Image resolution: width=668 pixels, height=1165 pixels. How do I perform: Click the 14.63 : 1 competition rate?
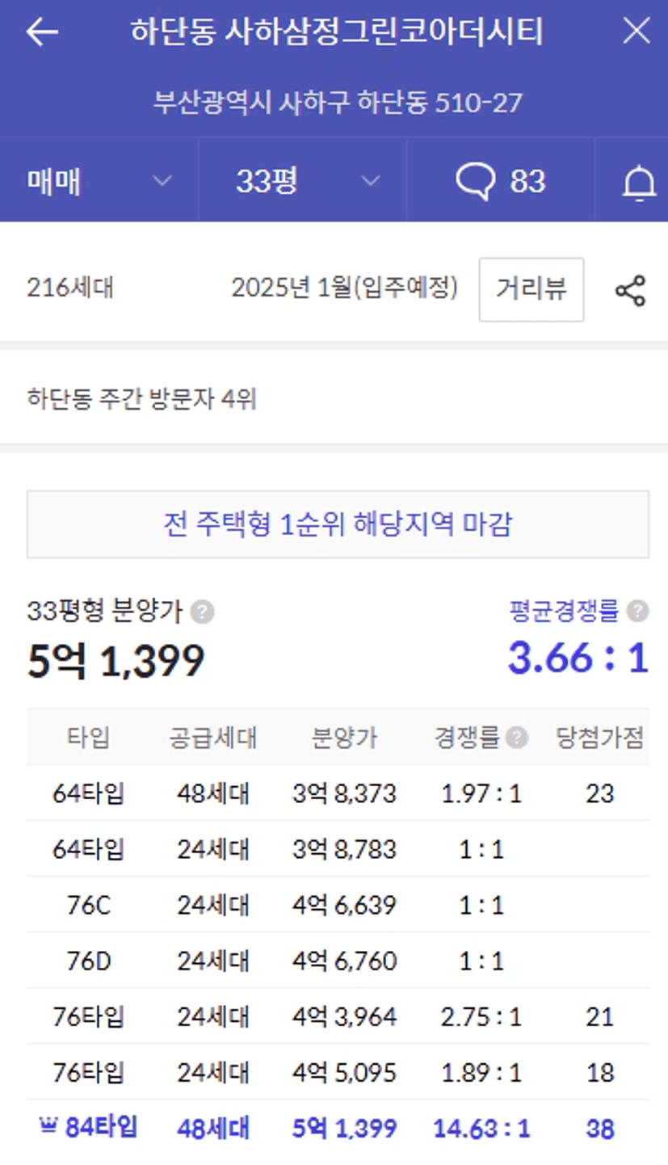[481, 1129]
